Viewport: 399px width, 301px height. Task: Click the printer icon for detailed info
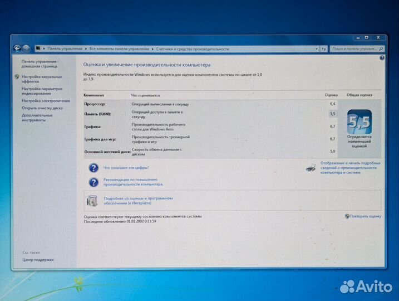[311, 168]
